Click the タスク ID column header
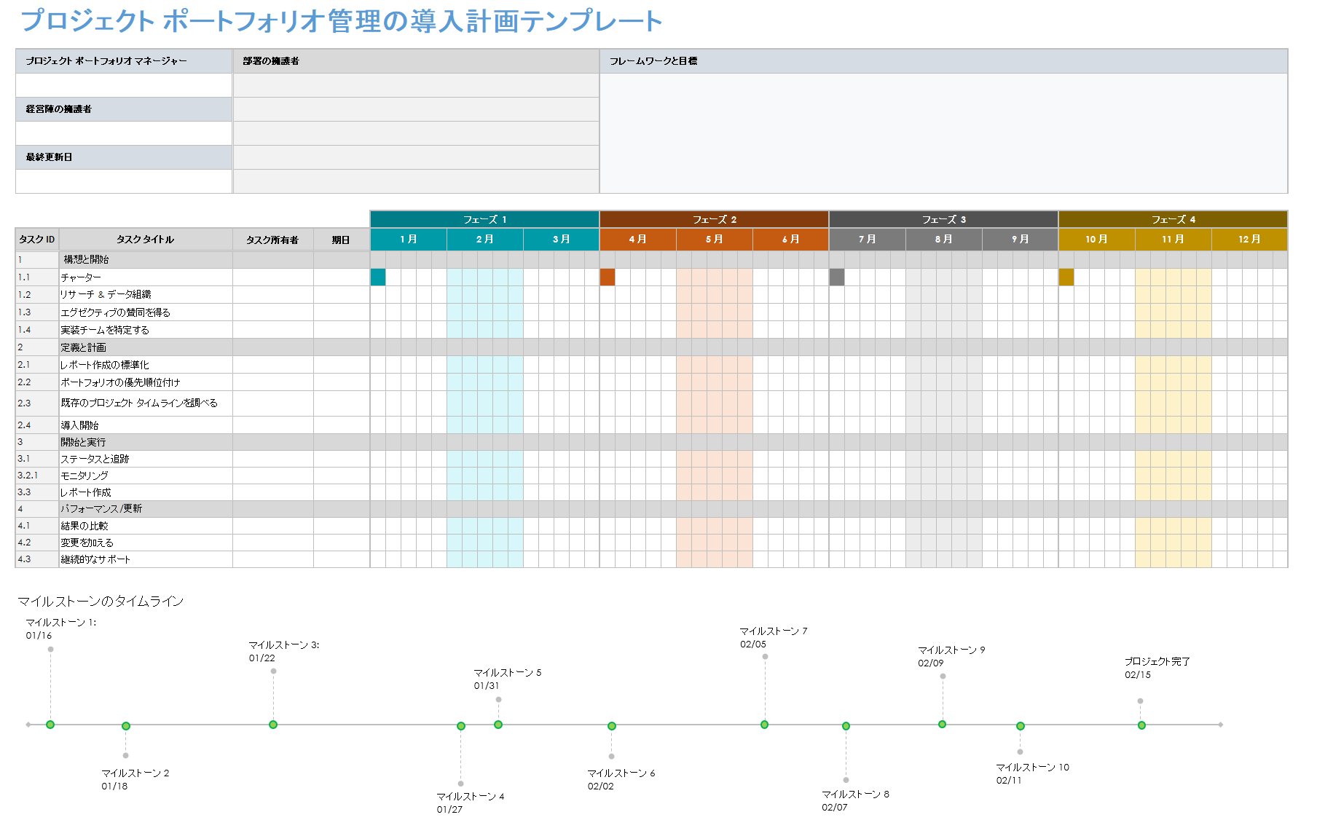 [37, 239]
